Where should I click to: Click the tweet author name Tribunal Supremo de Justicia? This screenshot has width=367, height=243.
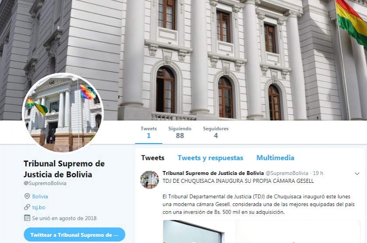pyautogui.click(x=213, y=173)
